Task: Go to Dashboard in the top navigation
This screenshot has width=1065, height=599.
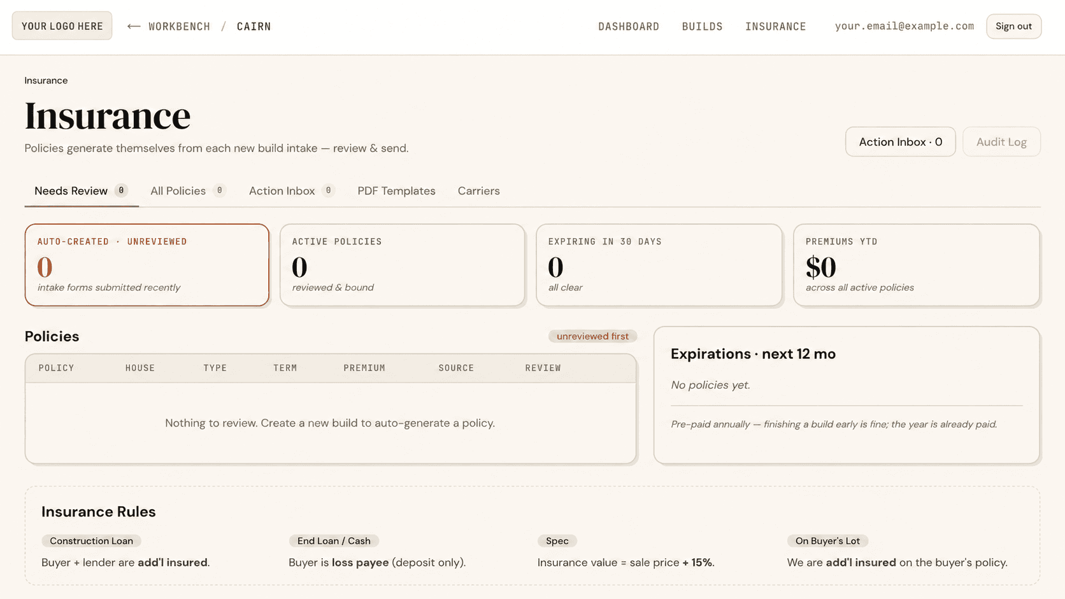Action: 629,26
